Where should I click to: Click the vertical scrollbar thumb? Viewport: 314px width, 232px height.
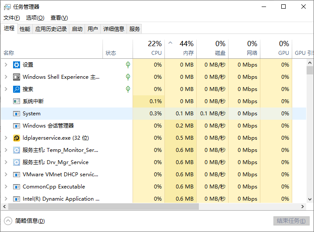click(310, 71)
